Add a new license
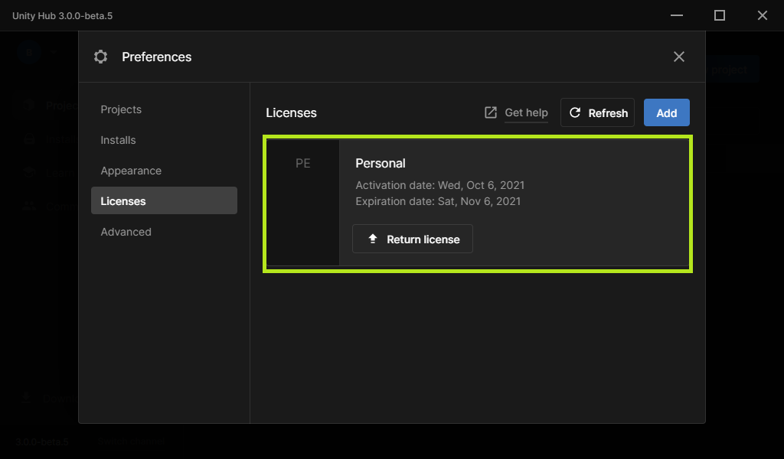 point(667,113)
